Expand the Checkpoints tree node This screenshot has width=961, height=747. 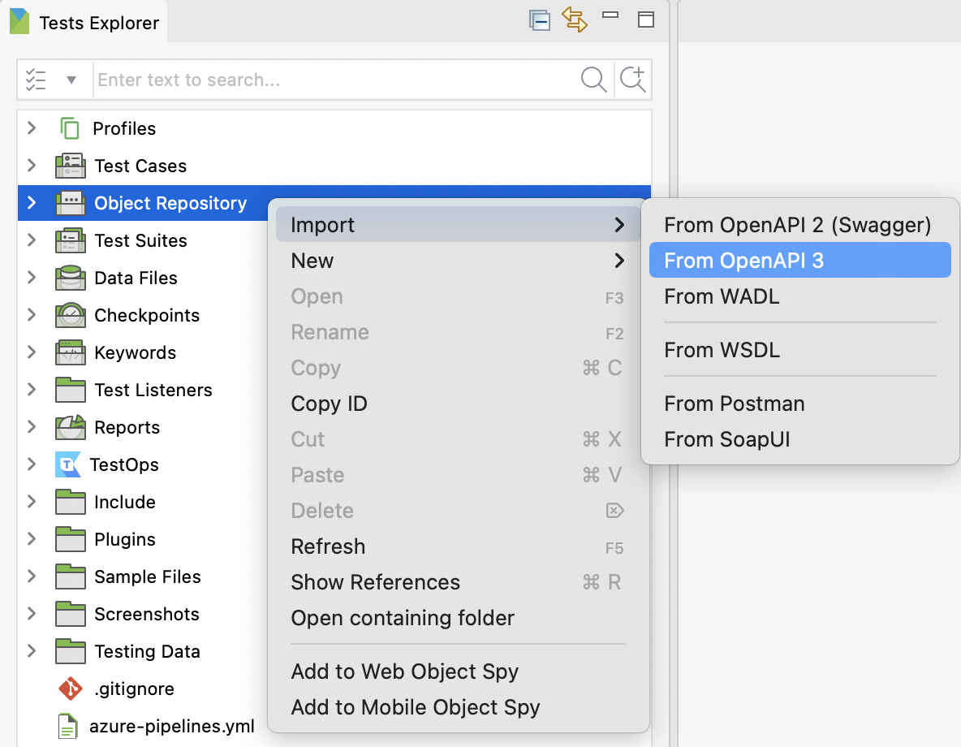pos(32,314)
